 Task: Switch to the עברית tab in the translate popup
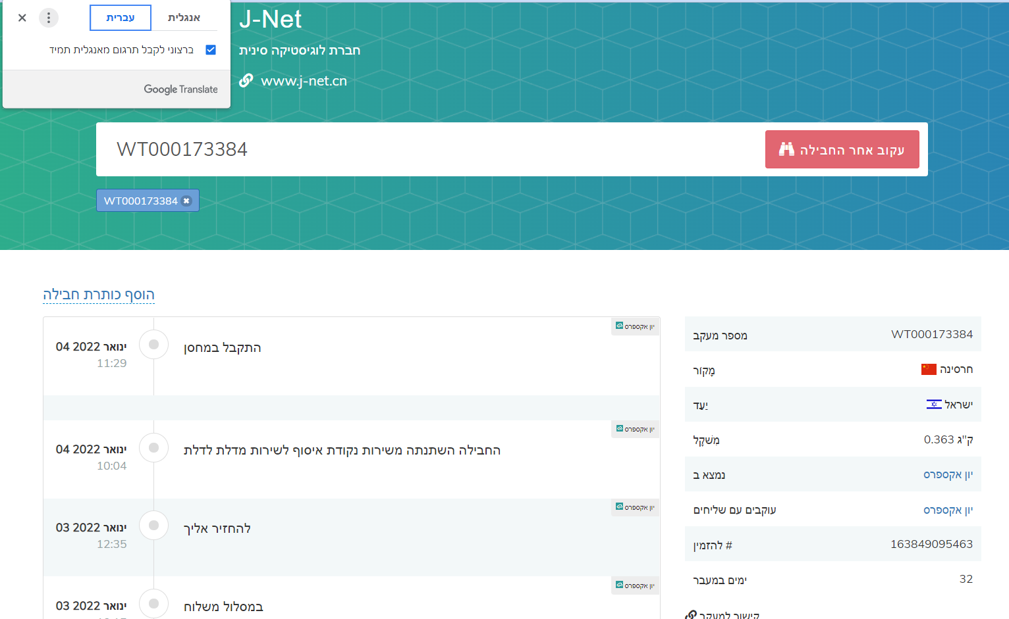121,18
